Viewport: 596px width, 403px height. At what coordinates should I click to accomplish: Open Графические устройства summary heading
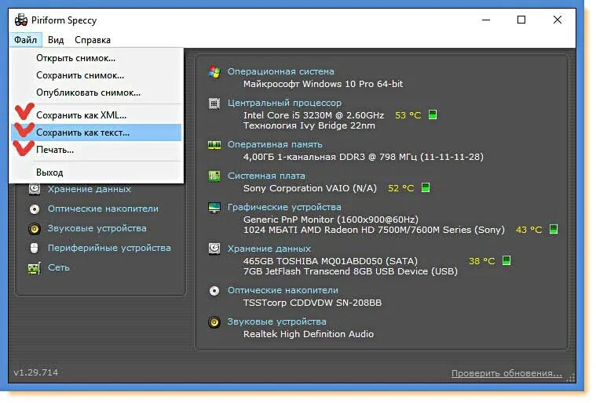coord(284,207)
